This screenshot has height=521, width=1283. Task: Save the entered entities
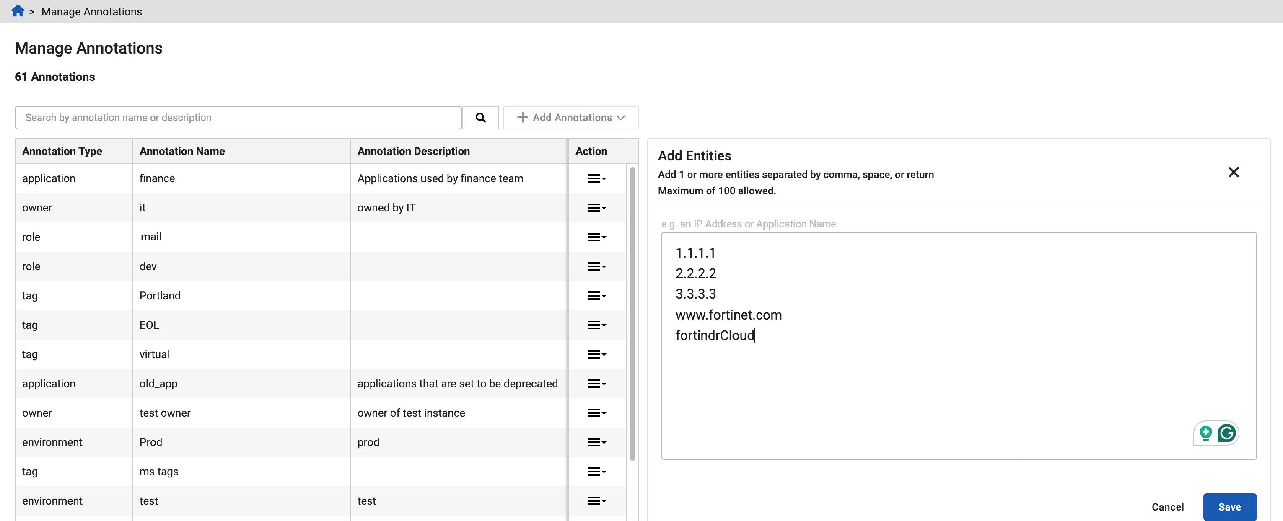[1229, 507]
